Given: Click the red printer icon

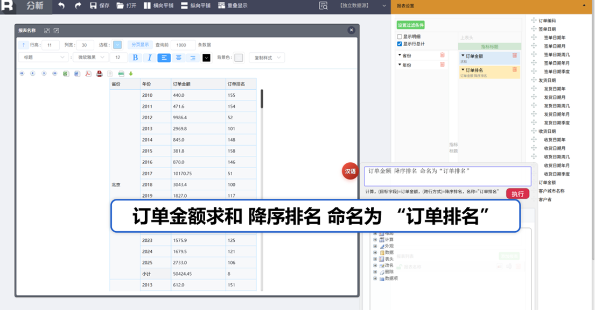Looking at the screenshot, I should pyautogui.click(x=100, y=74).
